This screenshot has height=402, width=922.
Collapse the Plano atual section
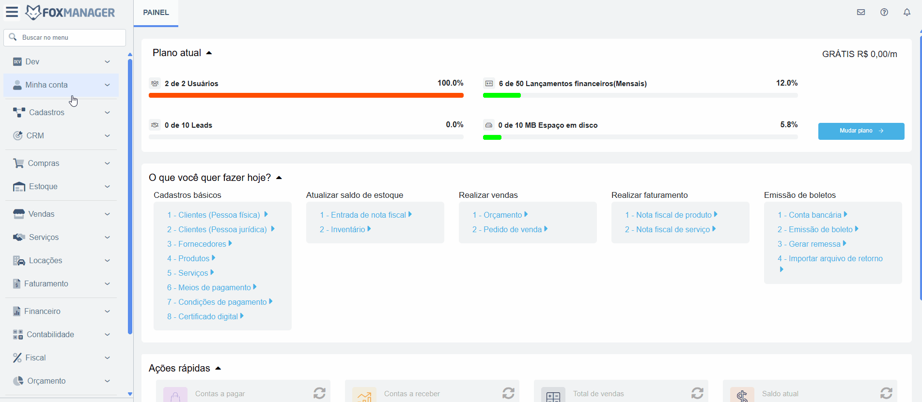tap(209, 53)
